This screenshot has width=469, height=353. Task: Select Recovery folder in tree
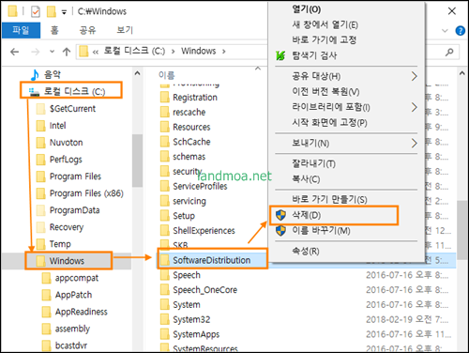[67, 227]
